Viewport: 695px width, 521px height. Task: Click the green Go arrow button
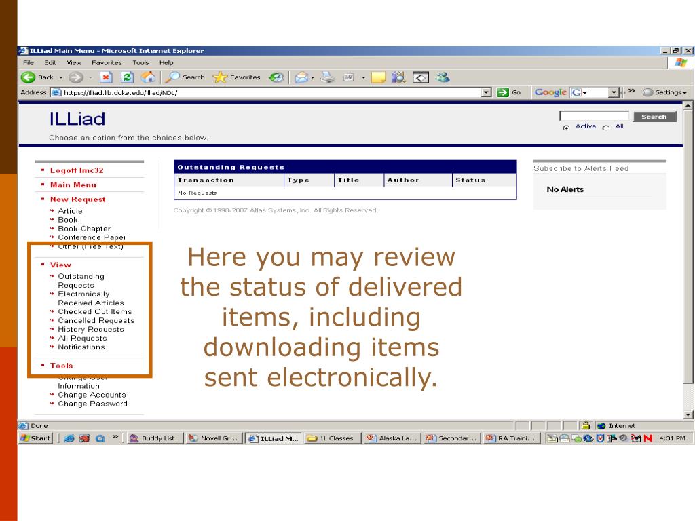pos(503,92)
